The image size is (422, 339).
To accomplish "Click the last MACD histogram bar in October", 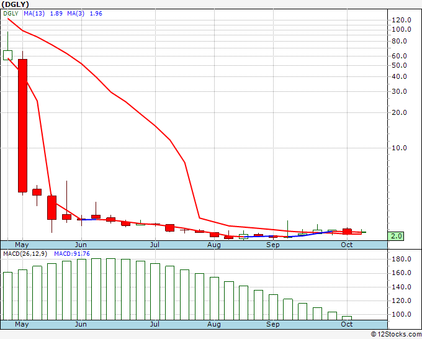I will (x=347, y=318).
